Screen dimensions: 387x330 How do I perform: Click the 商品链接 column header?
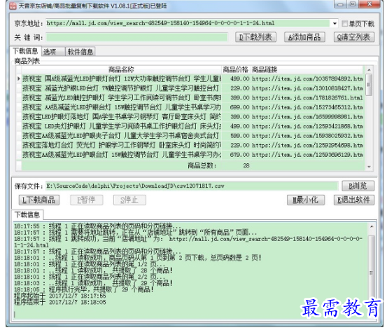(307, 69)
